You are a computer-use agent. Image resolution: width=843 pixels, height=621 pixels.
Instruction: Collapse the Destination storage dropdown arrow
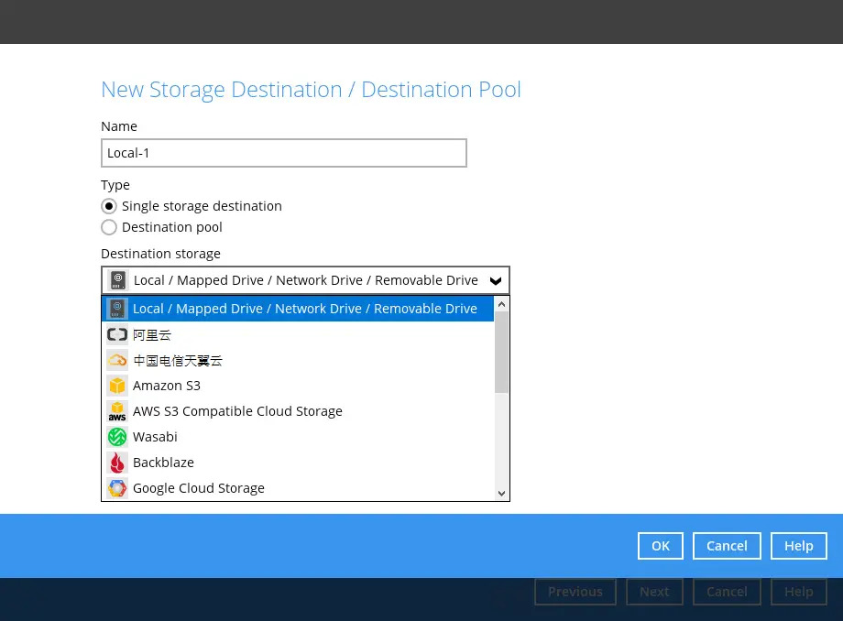click(x=495, y=280)
